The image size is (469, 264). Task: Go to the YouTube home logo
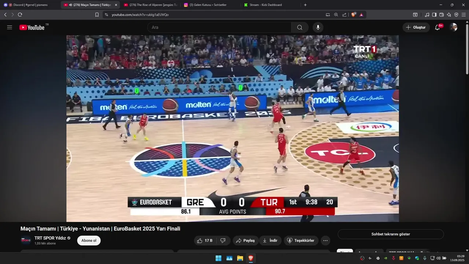click(x=32, y=27)
